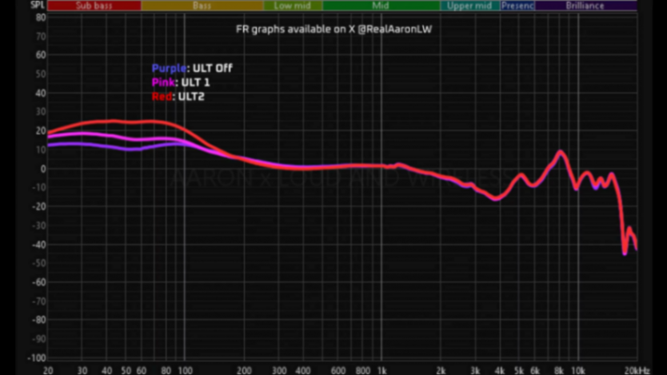Screen dimensions: 667x375
Task: Click 'Pink: ULT 1' legend entry
Action: point(181,82)
